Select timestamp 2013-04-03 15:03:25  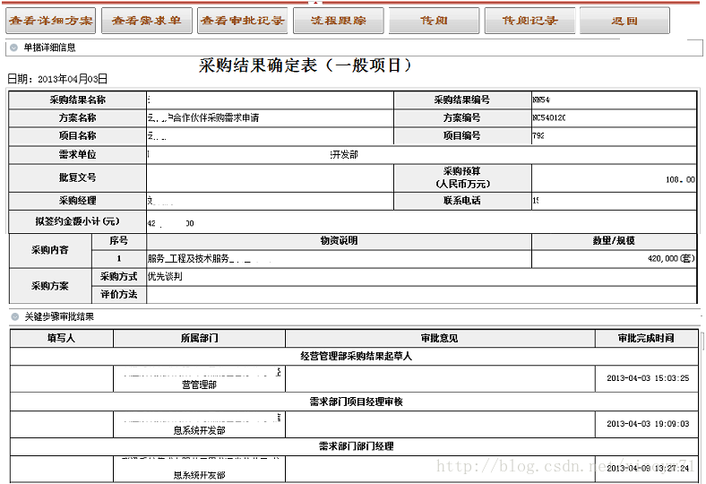648,378
